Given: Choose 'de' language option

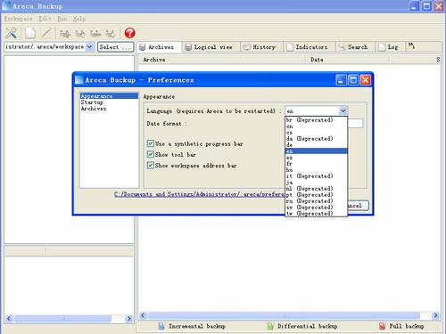Looking at the screenshot, I should [x=316, y=145].
